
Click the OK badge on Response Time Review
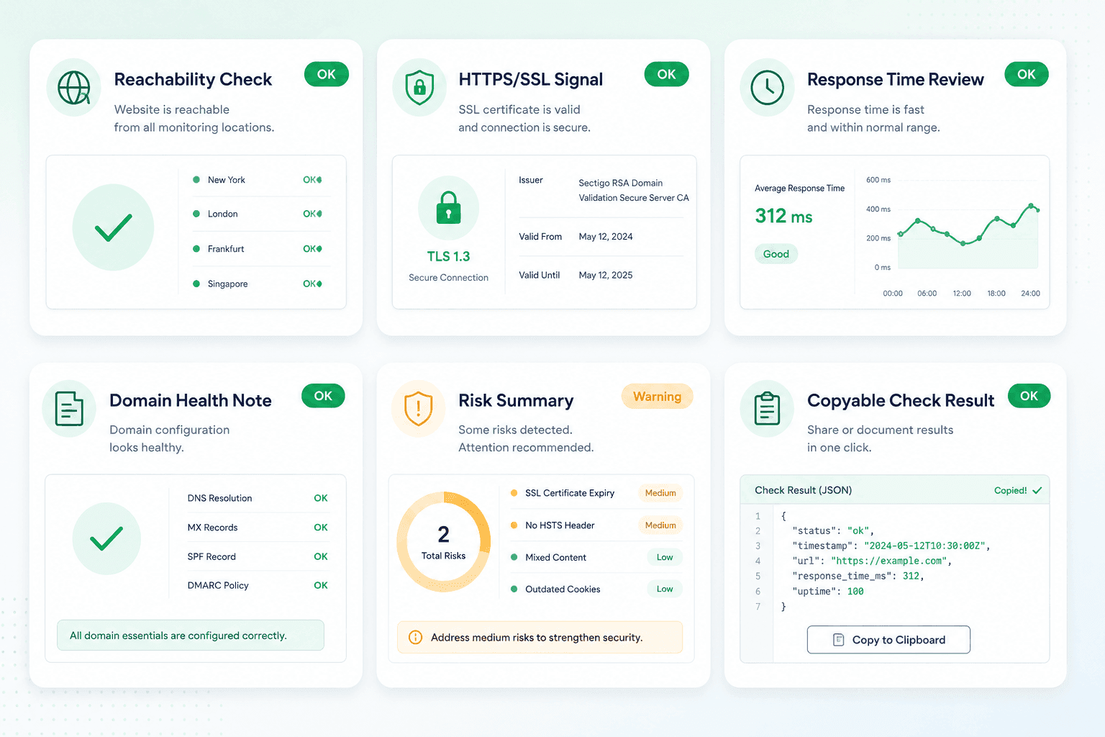point(1027,74)
